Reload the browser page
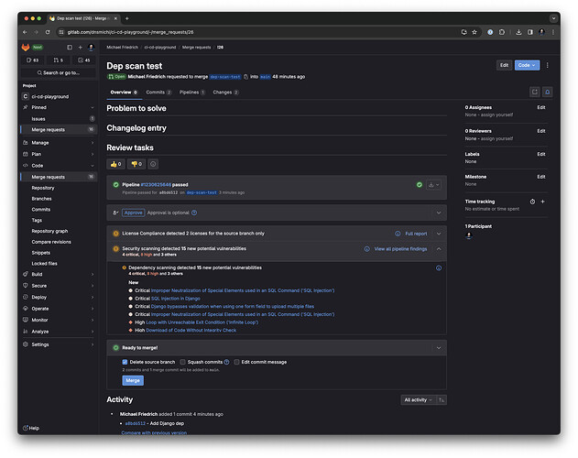This screenshot has width=578, height=458. tap(48, 32)
